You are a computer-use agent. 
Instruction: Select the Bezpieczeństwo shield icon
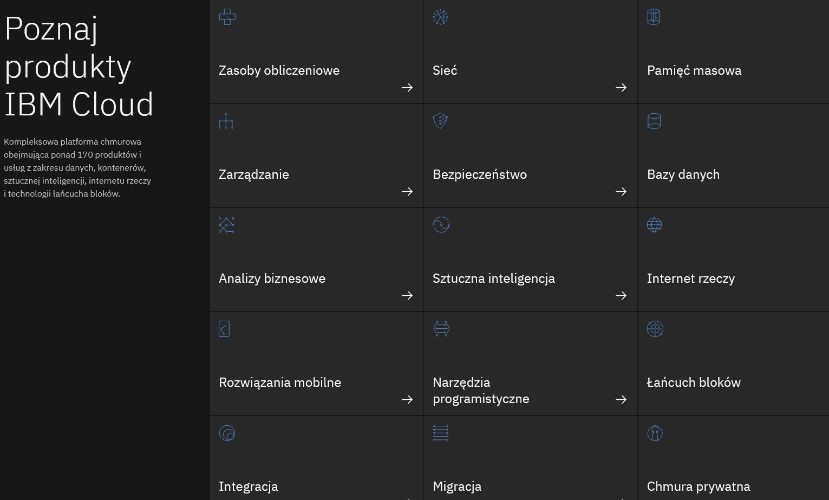(440, 121)
